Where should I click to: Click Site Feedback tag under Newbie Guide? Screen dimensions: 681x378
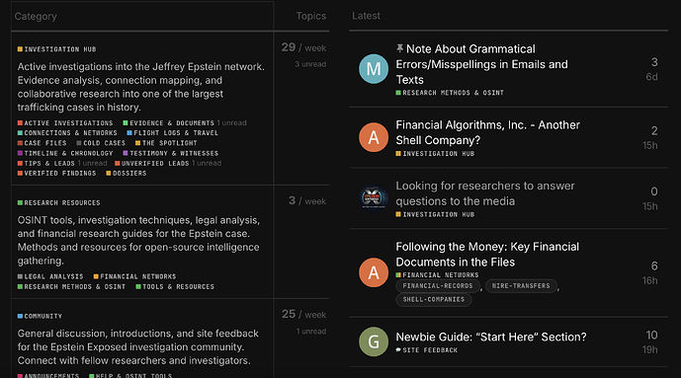[427, 350]
